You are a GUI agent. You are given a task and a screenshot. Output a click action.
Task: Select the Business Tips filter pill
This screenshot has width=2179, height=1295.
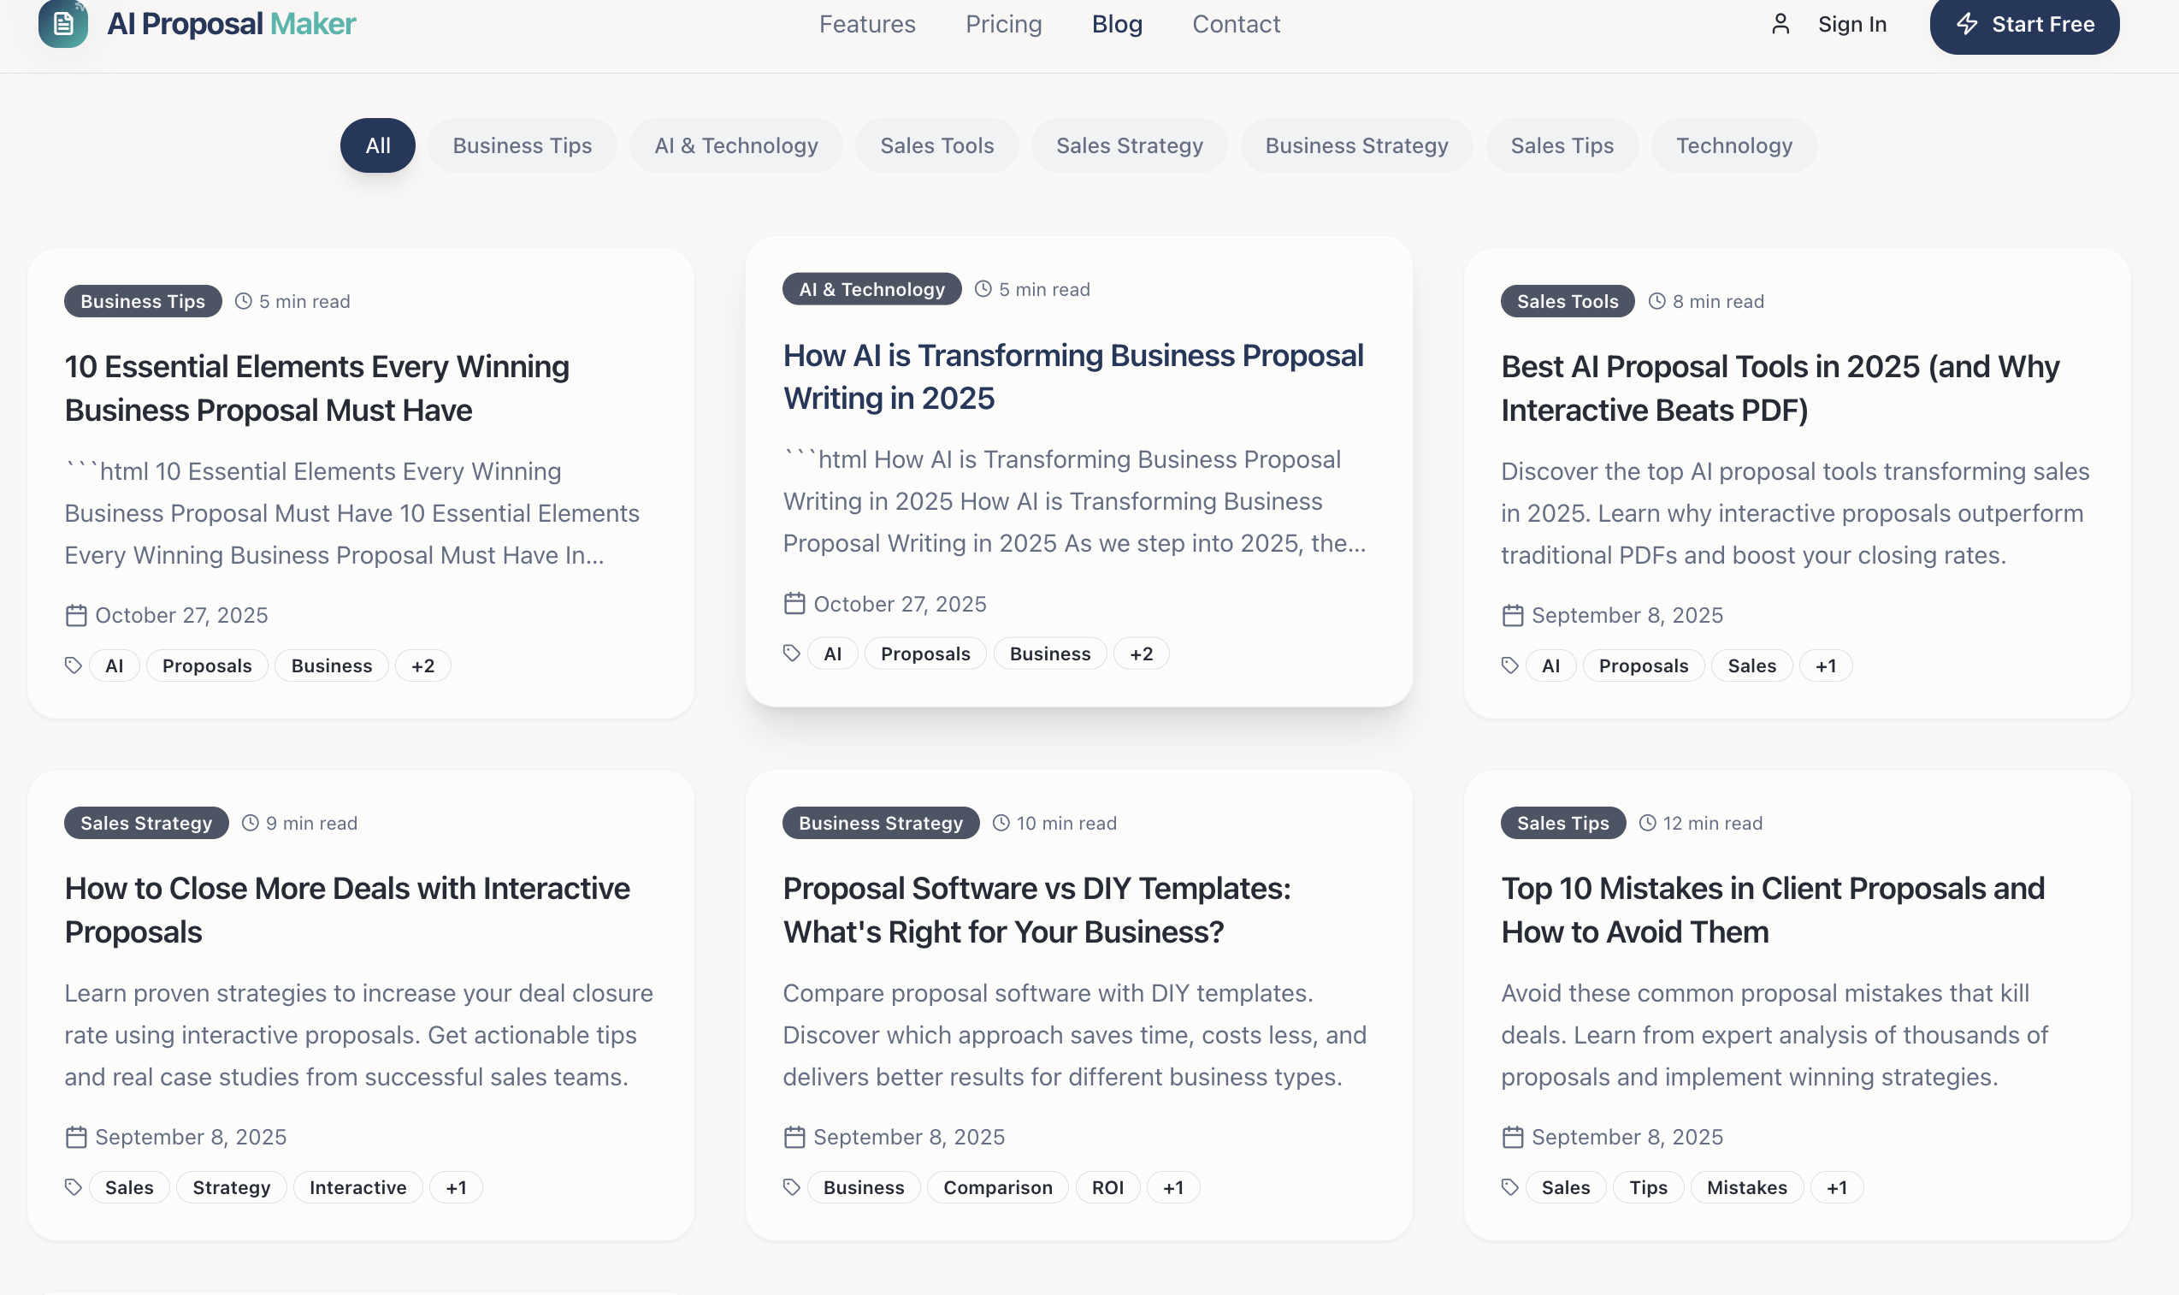coord(522,145)
